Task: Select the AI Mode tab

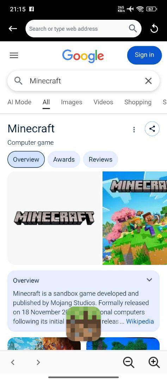Action: click(19, 102)
